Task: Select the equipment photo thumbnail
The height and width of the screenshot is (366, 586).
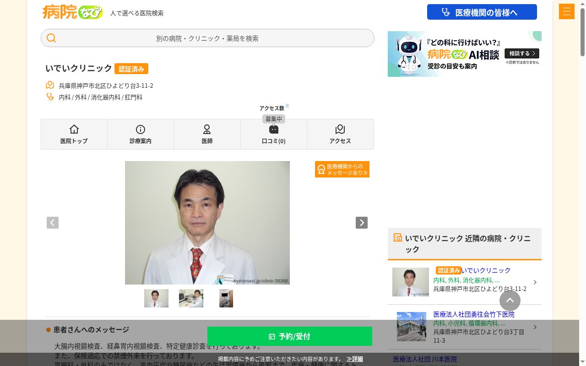Action: (x=226, y=298)
